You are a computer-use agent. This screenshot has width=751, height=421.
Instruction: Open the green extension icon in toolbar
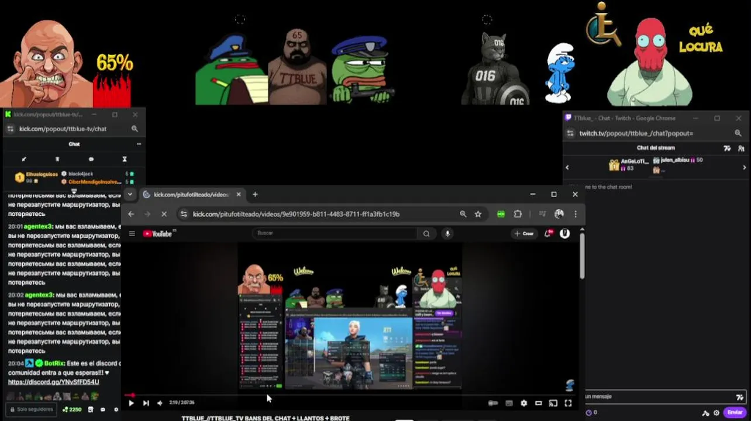point(501,214)
